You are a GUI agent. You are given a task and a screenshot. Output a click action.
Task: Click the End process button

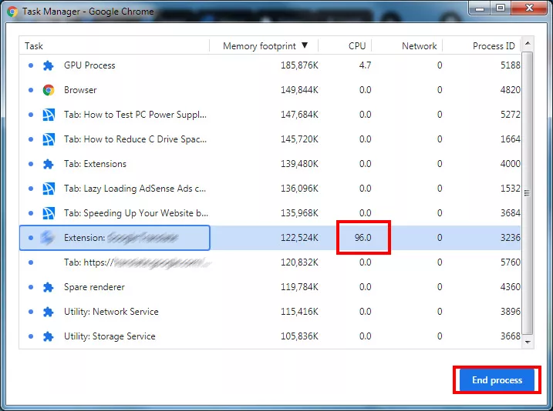pos(497,380)
